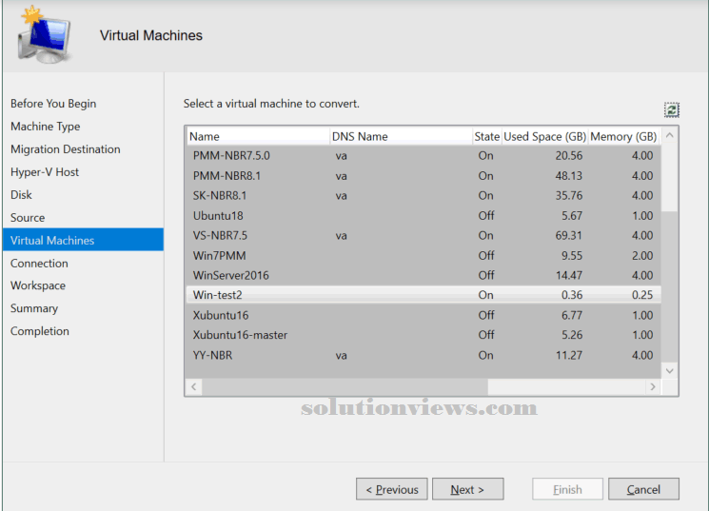
Task: Cancel the conversion wizard
Action: tap(643, 489)
